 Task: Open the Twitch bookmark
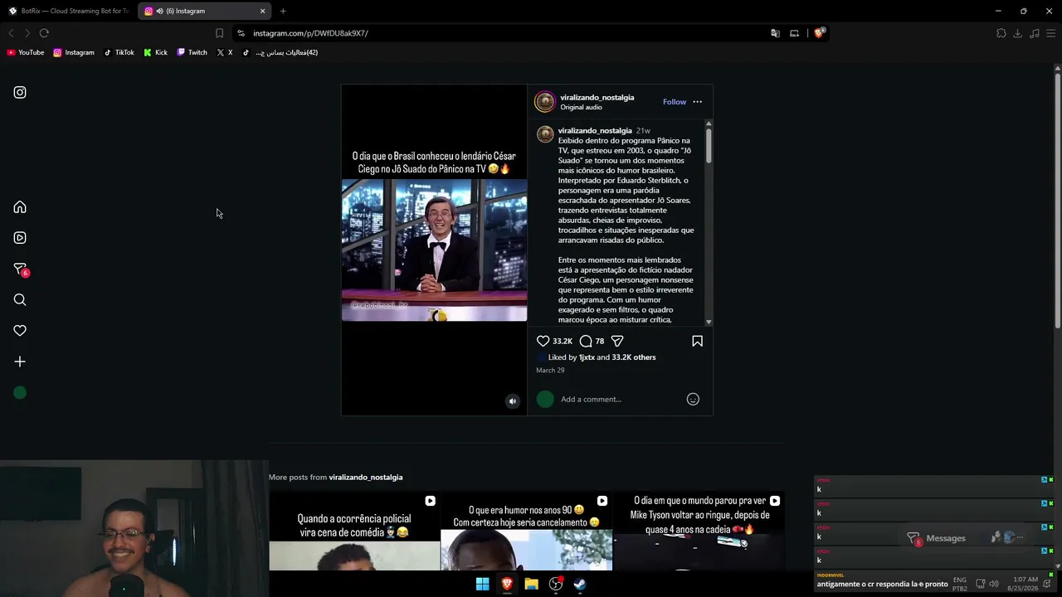point(192,52)
